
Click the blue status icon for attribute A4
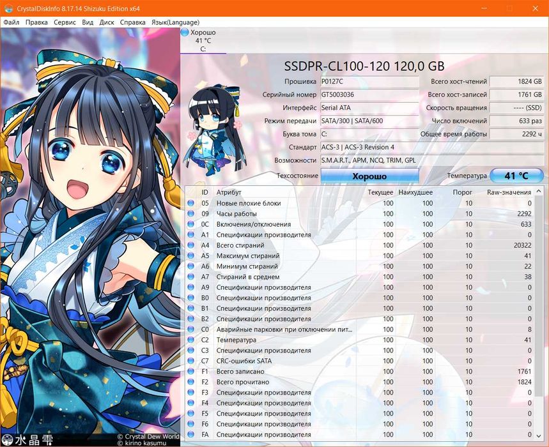click(191, 245)
